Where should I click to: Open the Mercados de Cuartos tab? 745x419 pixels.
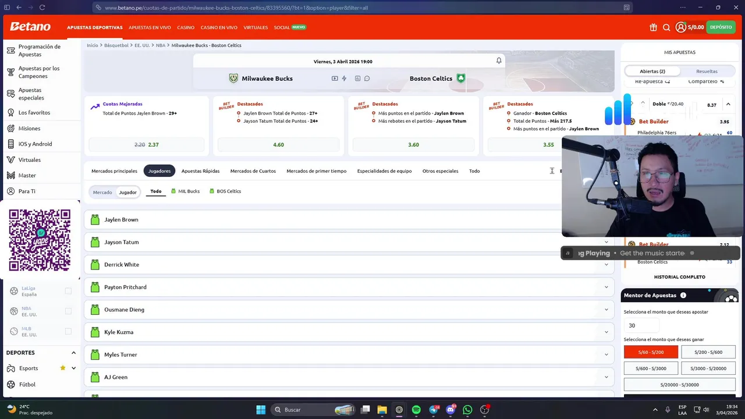(x=253, y=171)
